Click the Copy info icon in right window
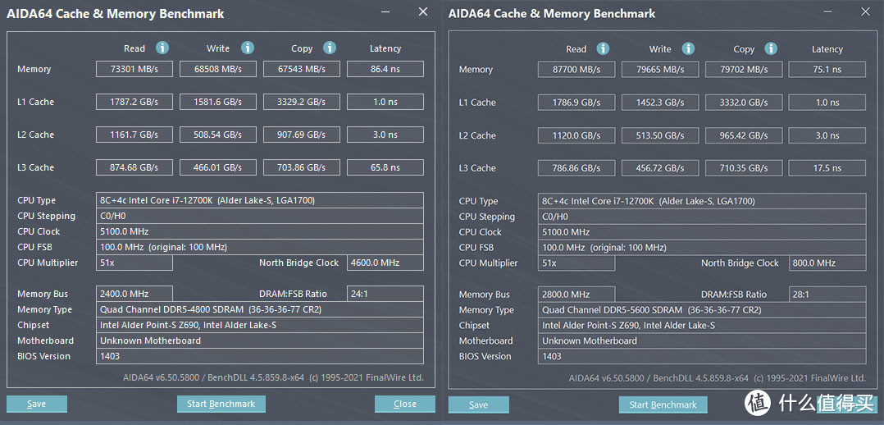The image size is (884, 425). tap(771, 48)
